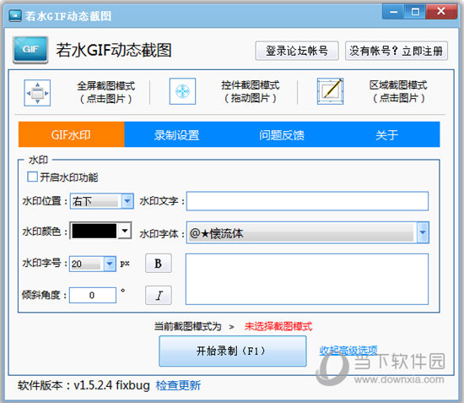Enable the 开启水印功能 checkbox
Viewport: 464px width, 403px height.
(x=32, y=177)
